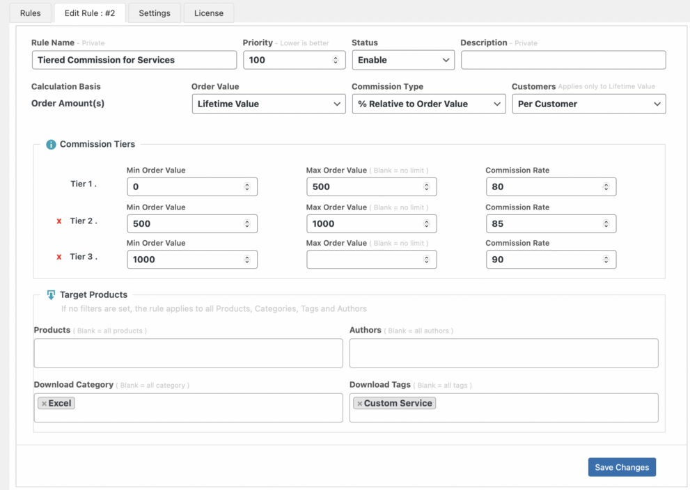Click the Tier 3 Max Order Value field
Screen dimensions: 690x490
coord(366,260)
